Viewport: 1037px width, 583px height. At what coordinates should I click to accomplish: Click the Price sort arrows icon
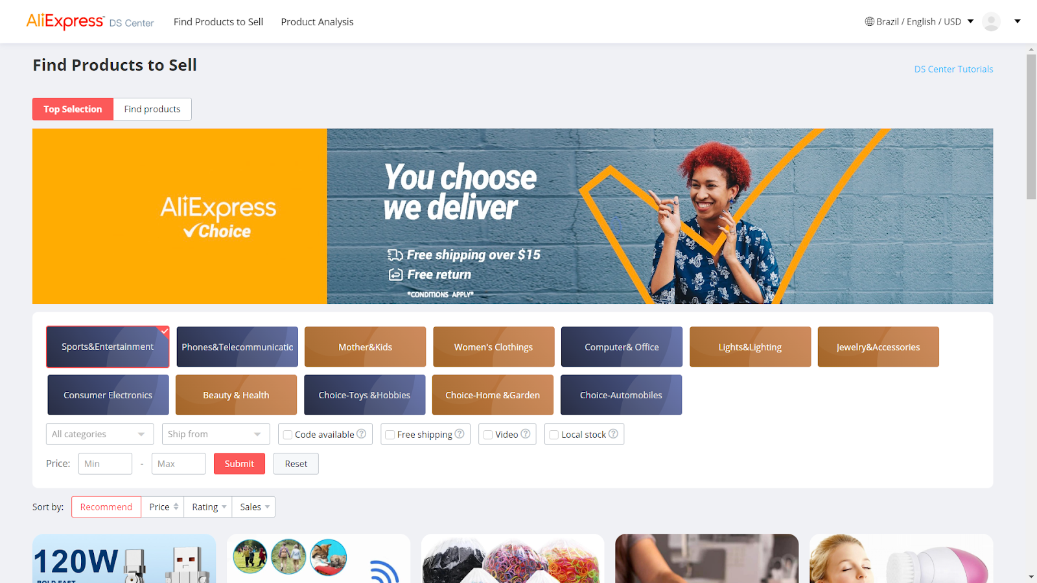click(x=176, y=507)
